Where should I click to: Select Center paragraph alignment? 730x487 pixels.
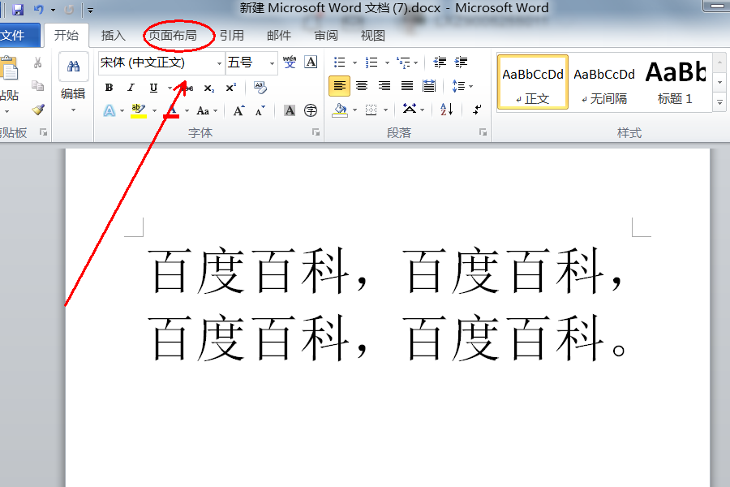362,86
